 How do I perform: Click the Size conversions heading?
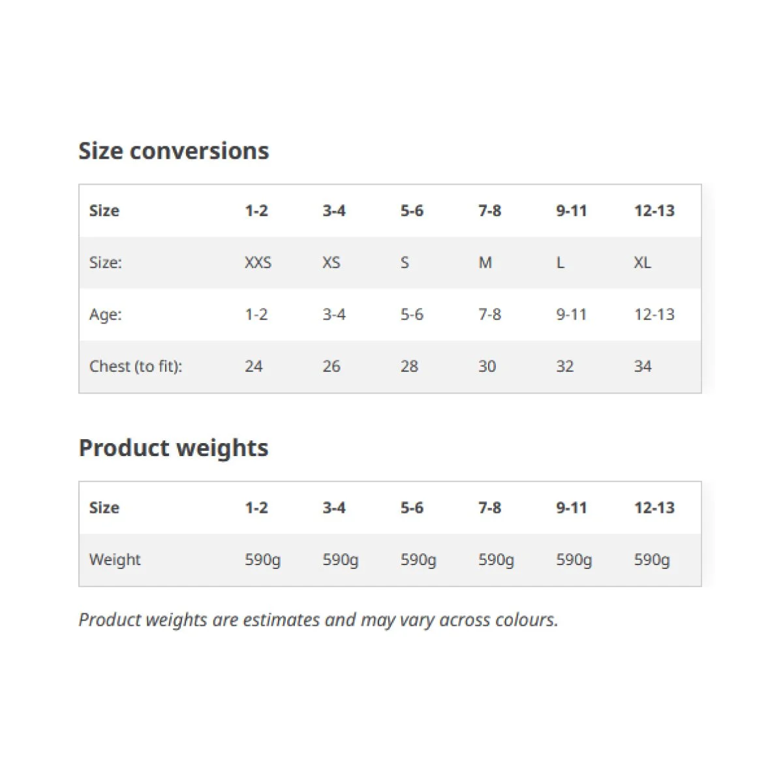(x=174, y=151)
